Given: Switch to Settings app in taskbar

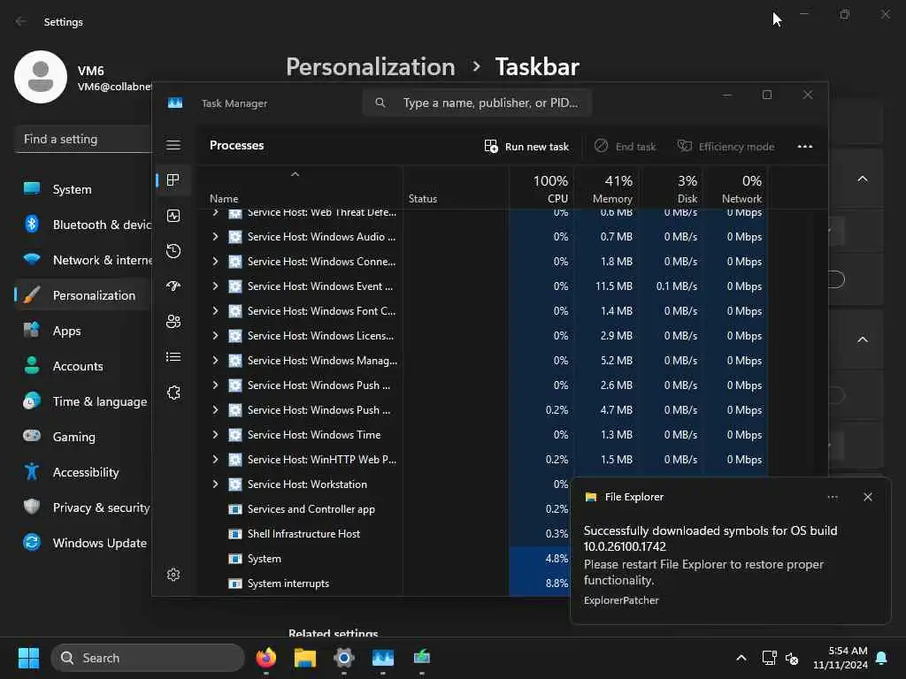Looking at the screenshot, I should [x=344, y=658].
